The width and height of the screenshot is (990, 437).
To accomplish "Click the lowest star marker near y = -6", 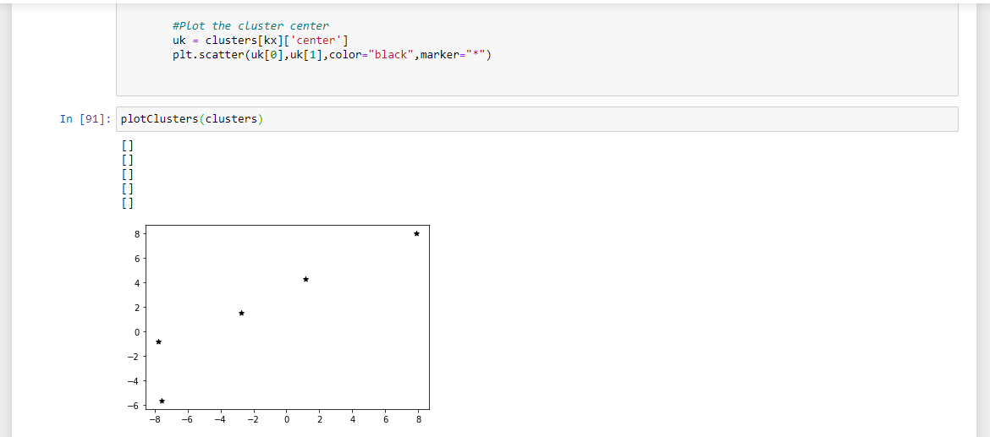I will tap(162, 401).
